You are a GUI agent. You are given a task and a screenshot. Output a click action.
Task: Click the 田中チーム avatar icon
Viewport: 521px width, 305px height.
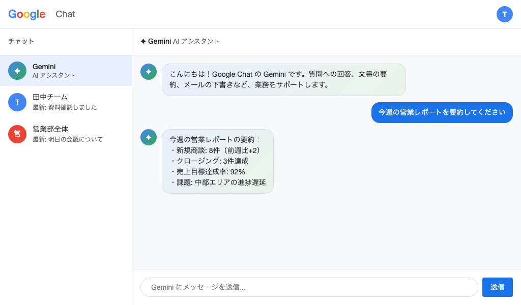17,102
